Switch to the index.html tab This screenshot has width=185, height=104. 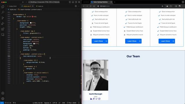pyautogui.click(x=12, y=6)
